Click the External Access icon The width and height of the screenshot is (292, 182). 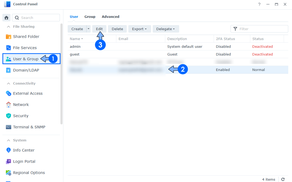pyautogui.click(x=8, y=93)
